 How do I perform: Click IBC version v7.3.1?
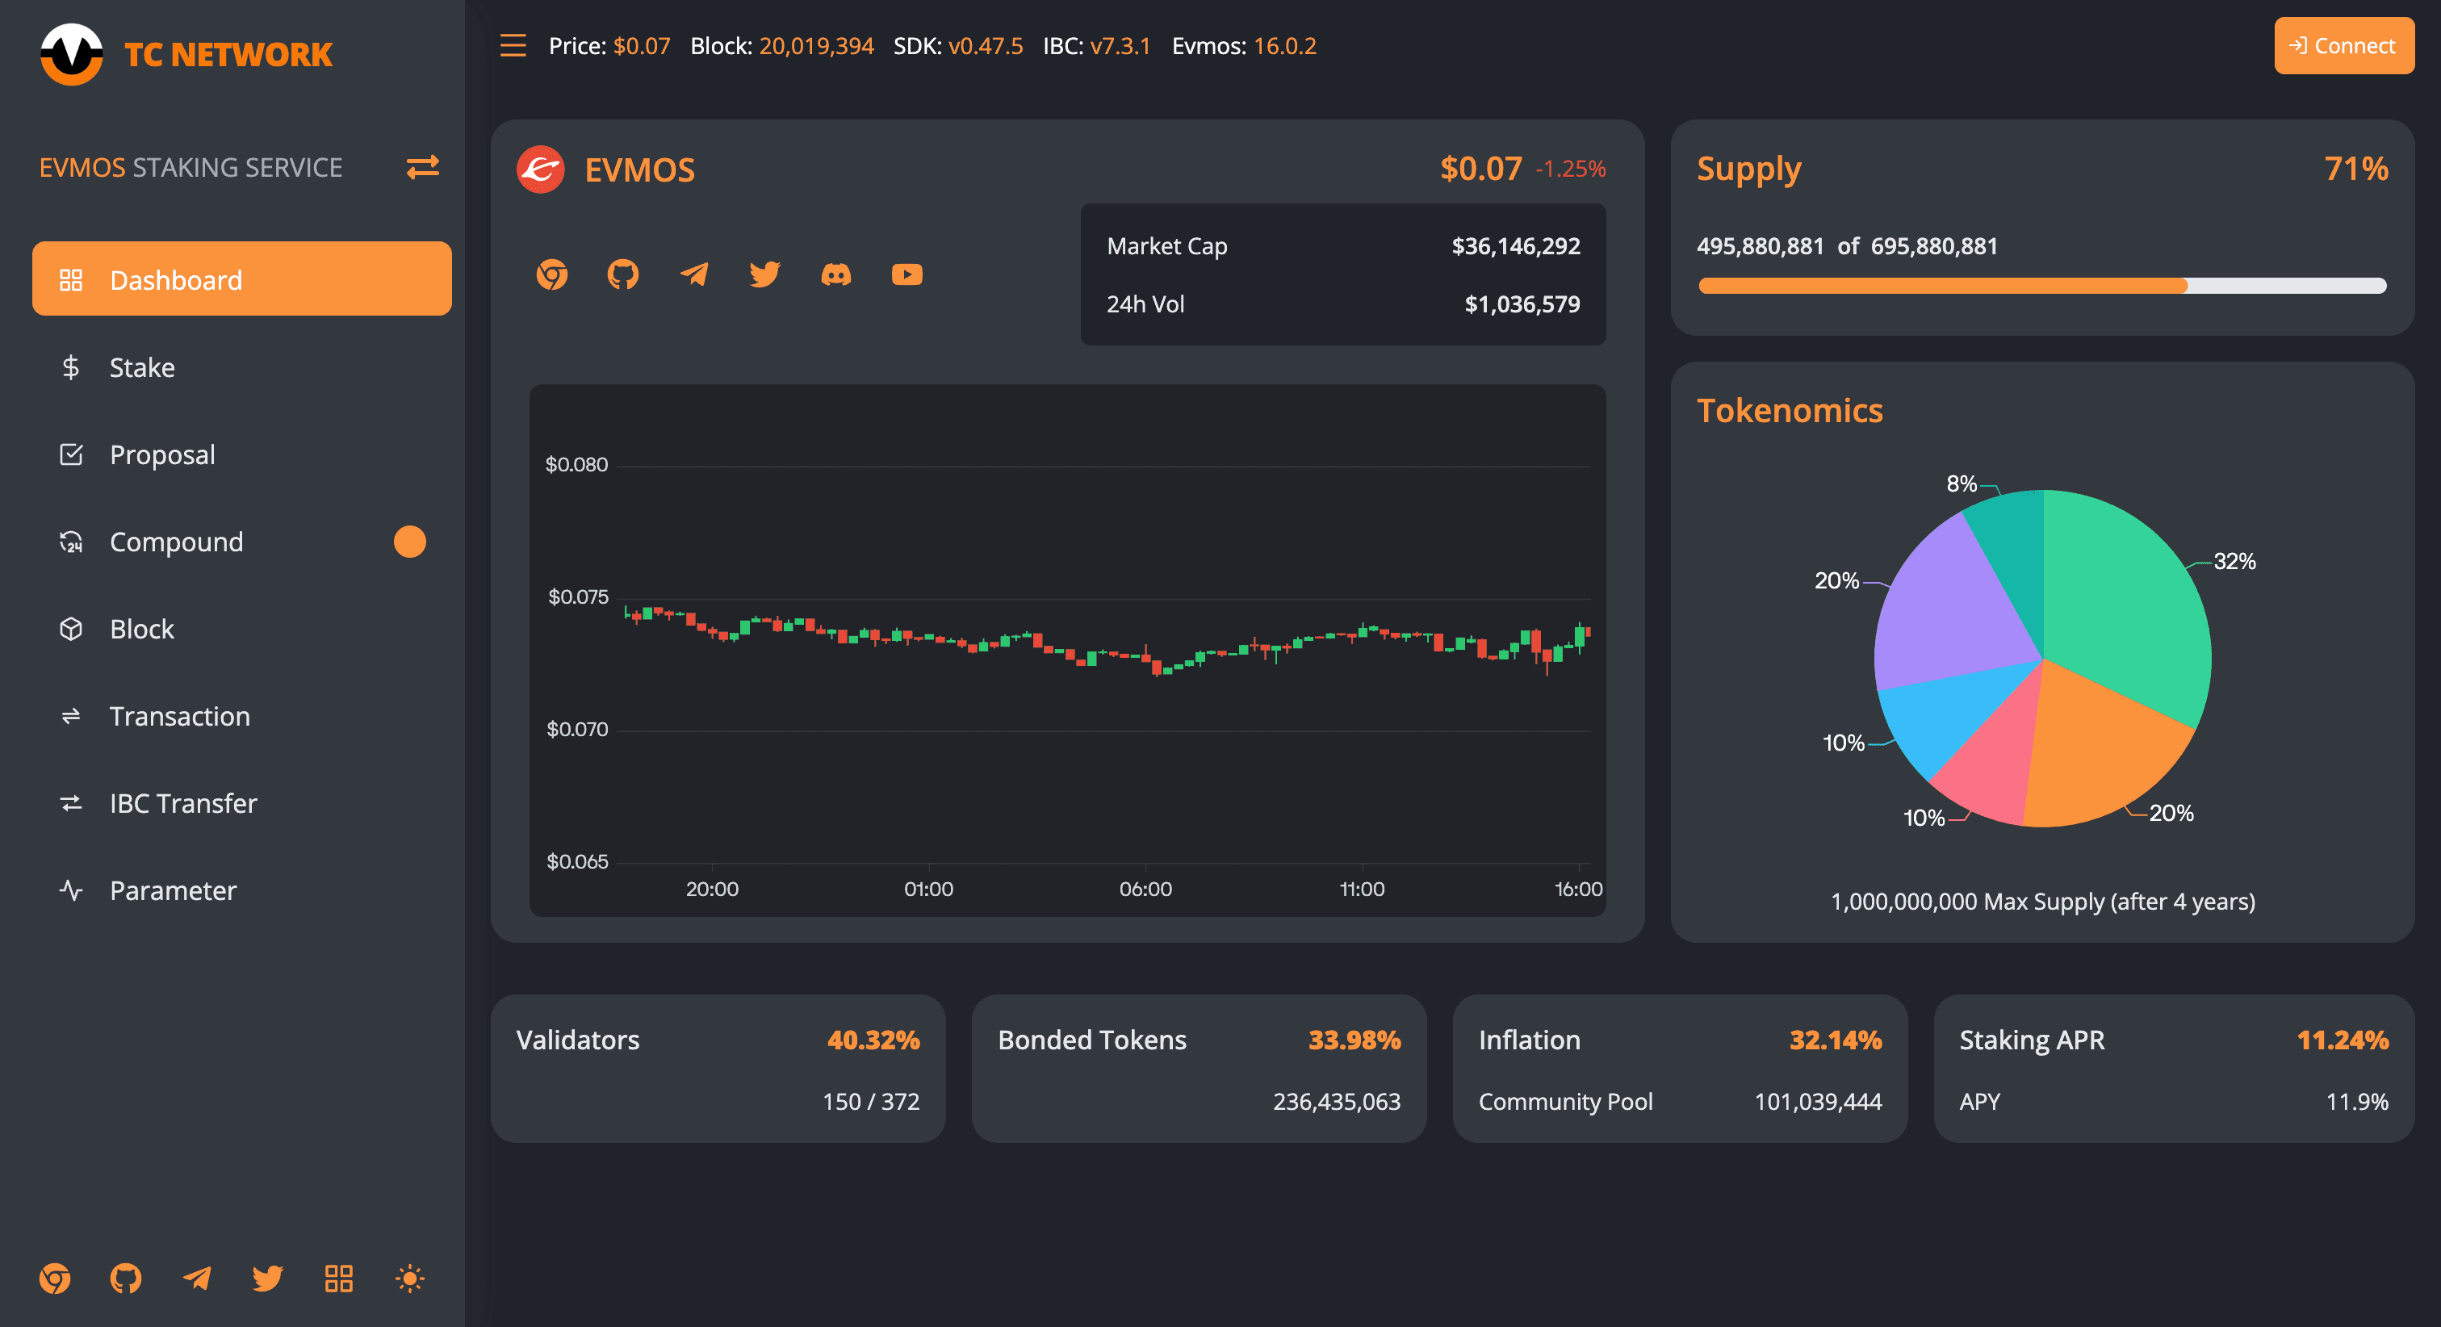tap(1120, 45)
